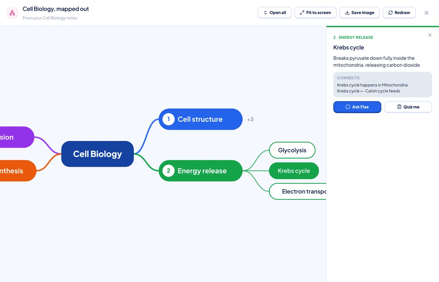The width and height of the screenshot is (439, 282).
Task: Click the Open all button
Action: click(x=274, y=12)
